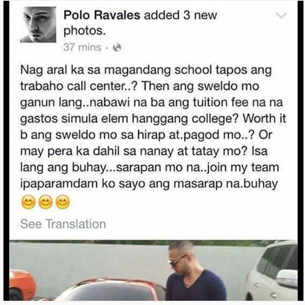Click the word "ipaparamdam" in last line
Viewport: 305px width, 305px height.
tap(59, 184)
